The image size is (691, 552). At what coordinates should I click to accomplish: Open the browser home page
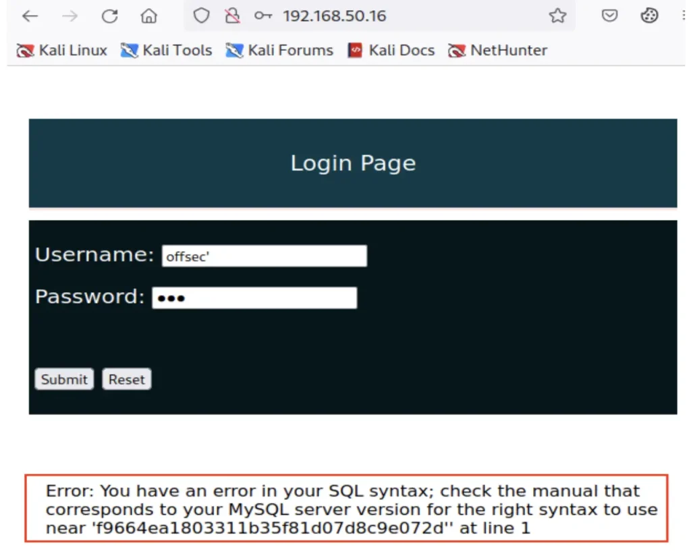coord(148,16)
